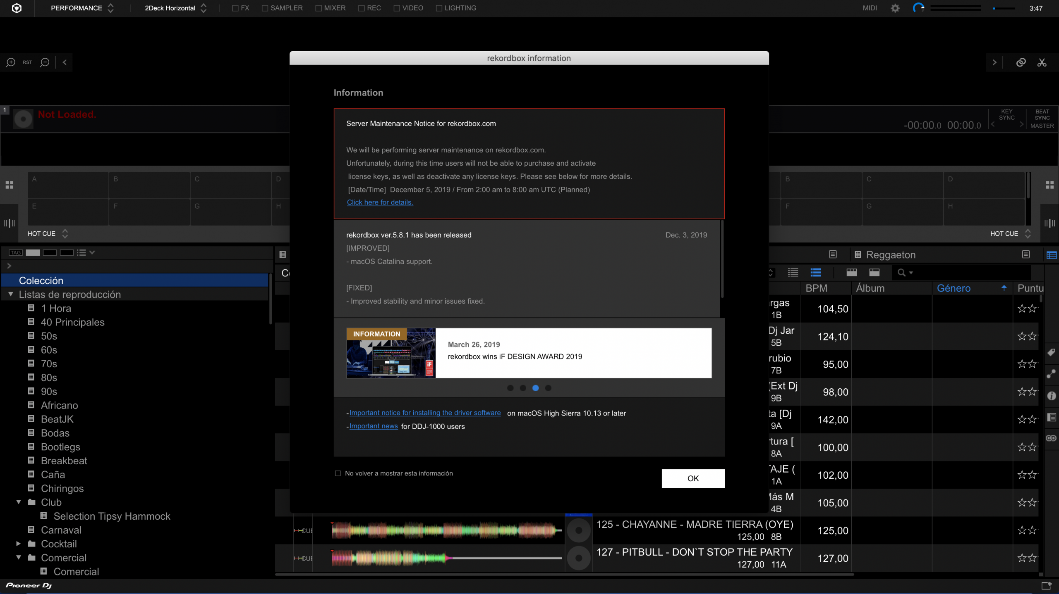Open the PERFORMANCE mode dropdown
This screenshot has height=594, width=1059.
coord(81,8)
